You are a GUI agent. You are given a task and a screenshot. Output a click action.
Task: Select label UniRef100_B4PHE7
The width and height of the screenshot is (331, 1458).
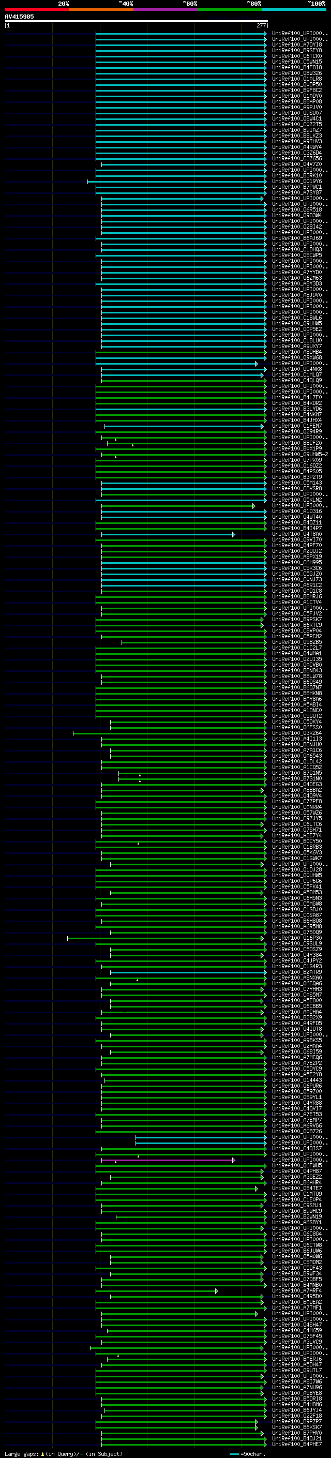(x=297, y=1445)
